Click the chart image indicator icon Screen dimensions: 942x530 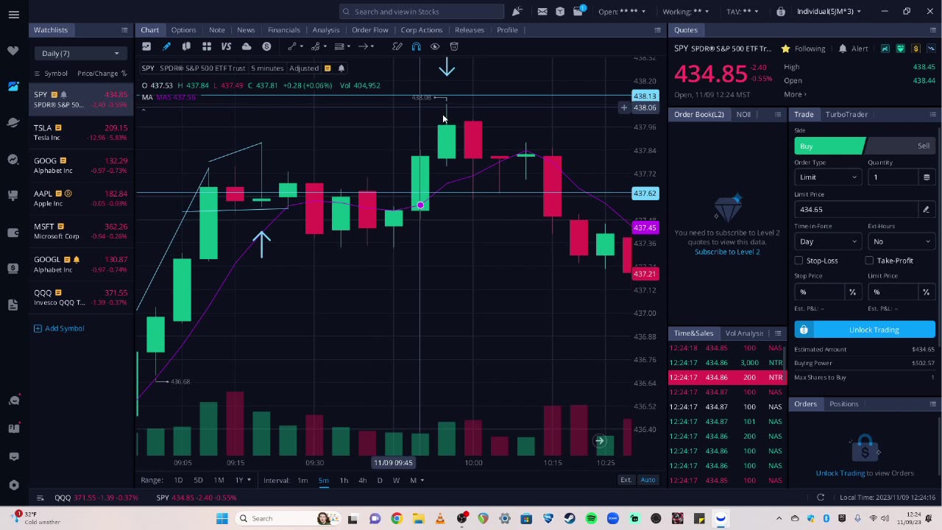tap(146, 46)
